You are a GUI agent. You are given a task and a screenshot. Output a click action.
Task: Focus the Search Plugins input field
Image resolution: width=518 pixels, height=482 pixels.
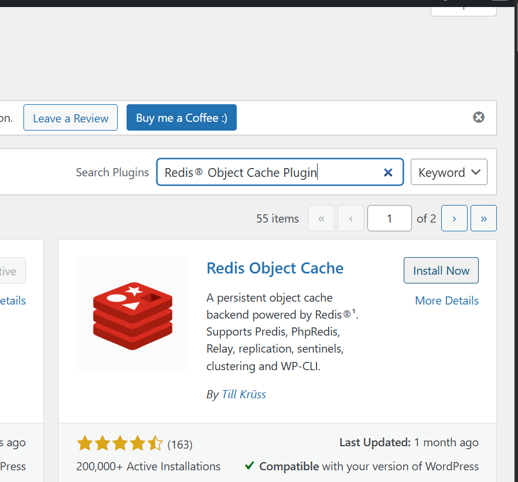pos(280,172)
